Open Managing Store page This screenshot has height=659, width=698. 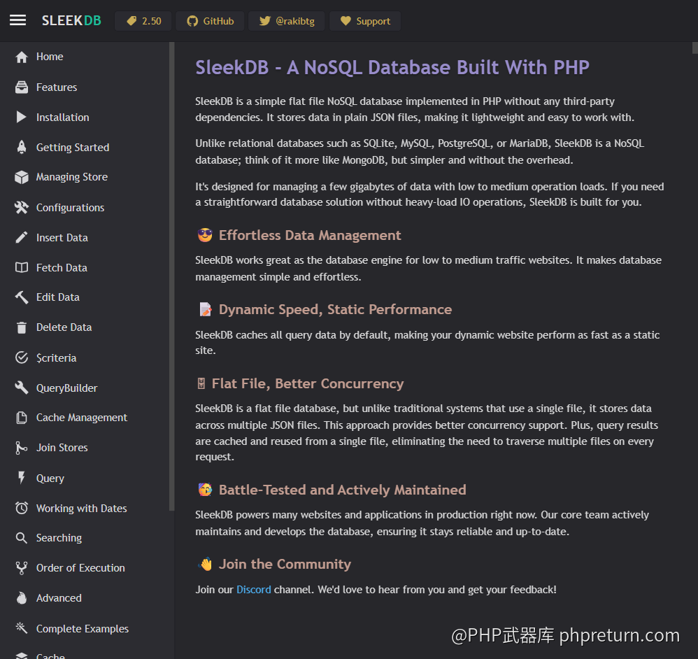(71, 177)
